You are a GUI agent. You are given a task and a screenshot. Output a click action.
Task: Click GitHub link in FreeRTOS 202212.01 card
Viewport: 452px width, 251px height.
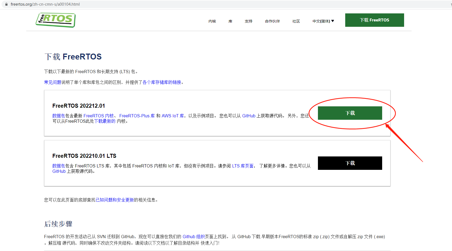(249, 116)
